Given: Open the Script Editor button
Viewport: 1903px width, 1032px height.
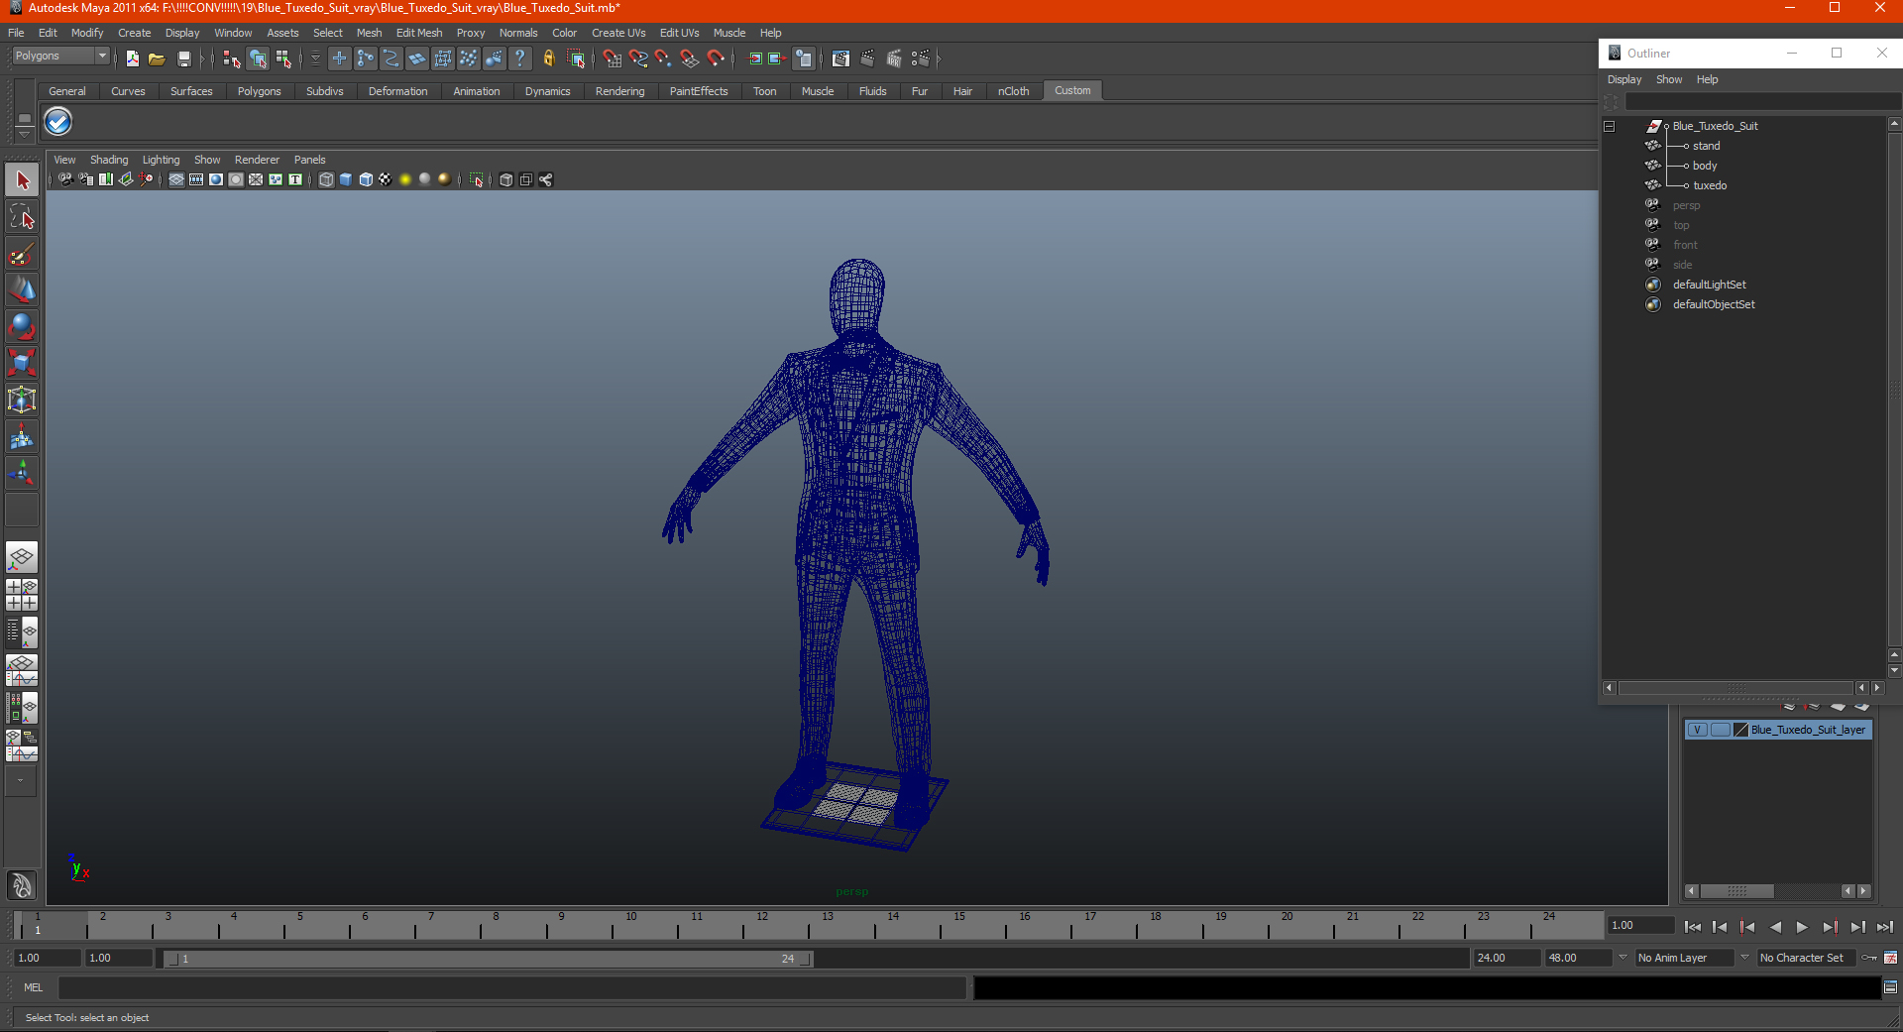Looking at the screenshot, I should [x=1890, y=987].
